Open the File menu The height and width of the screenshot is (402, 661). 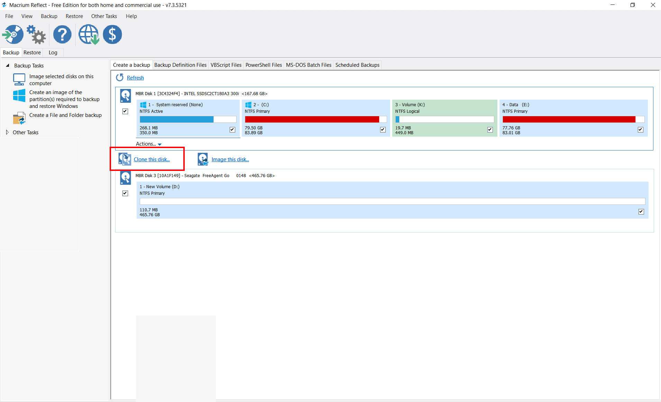[x=9, y=16]
